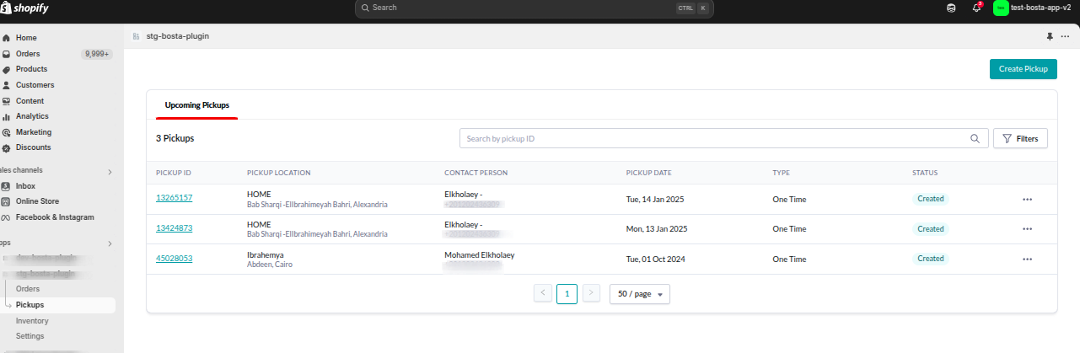Screen dimensions: 1080x353
Task: Click the top Shopify Search bar
Action: click(535, 8)
